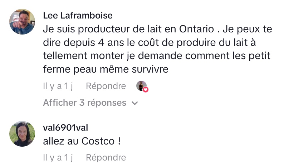The width and height of the screenshot is (284, 168).
Task: Reply to val6901val's comment
Action: point(106,157)
